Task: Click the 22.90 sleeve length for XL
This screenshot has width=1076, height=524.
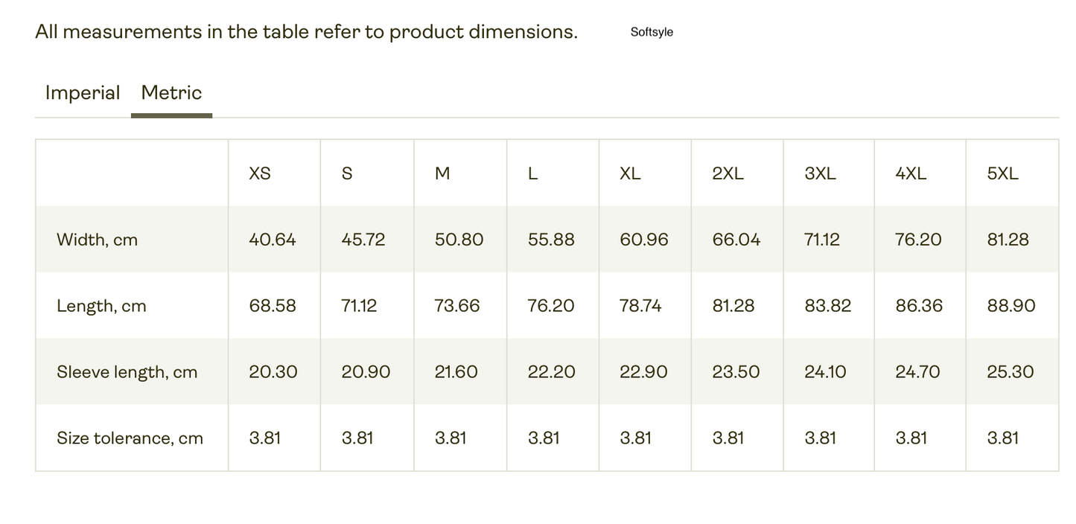Action: tap(643, 372)
